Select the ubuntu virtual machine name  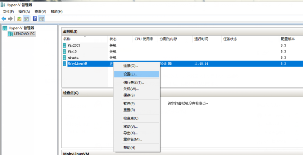(73, 57)
